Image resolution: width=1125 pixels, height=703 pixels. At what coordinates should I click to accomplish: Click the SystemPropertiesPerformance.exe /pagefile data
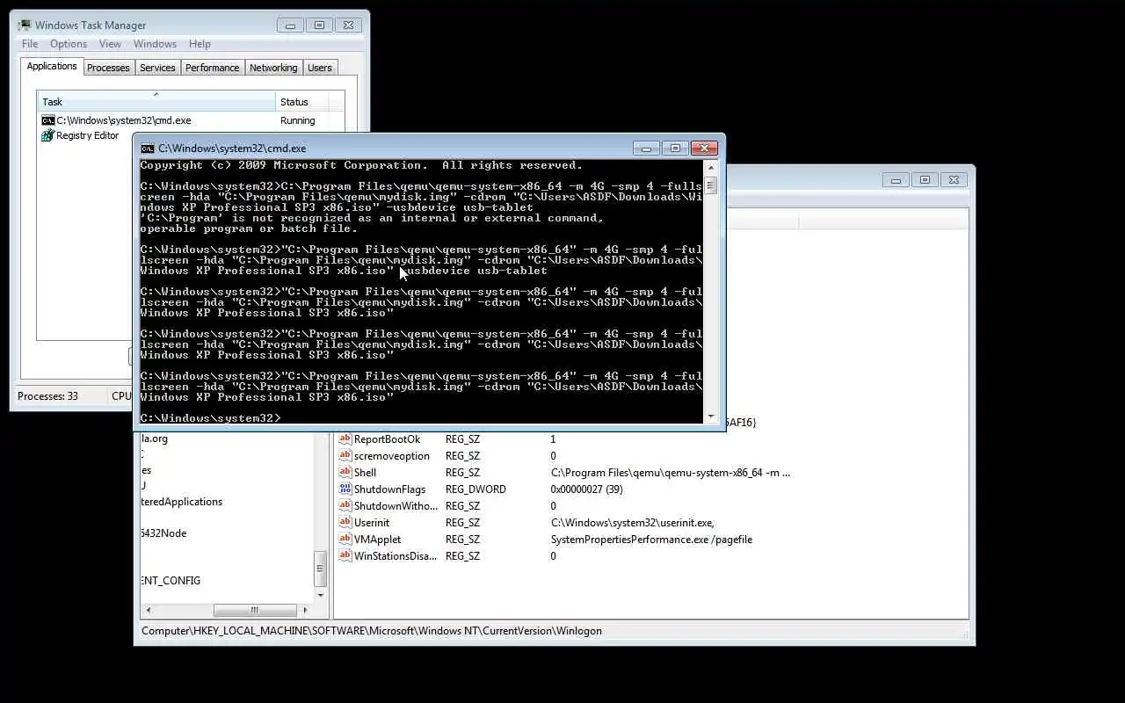click(651, 540)
